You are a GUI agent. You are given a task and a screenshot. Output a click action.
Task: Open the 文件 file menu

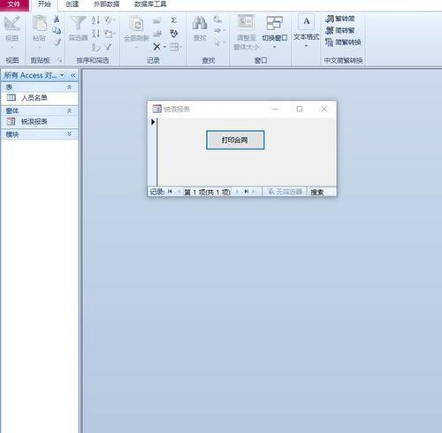coord(14,4)
